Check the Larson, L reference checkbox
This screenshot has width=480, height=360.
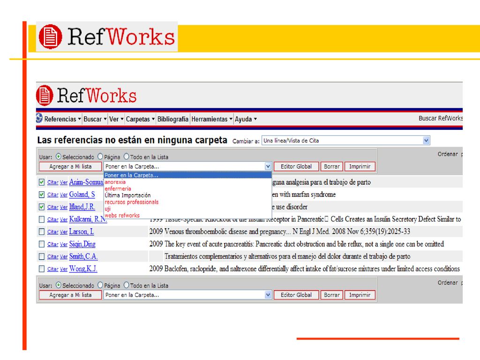pyautogui.click(x=42, y=232)
